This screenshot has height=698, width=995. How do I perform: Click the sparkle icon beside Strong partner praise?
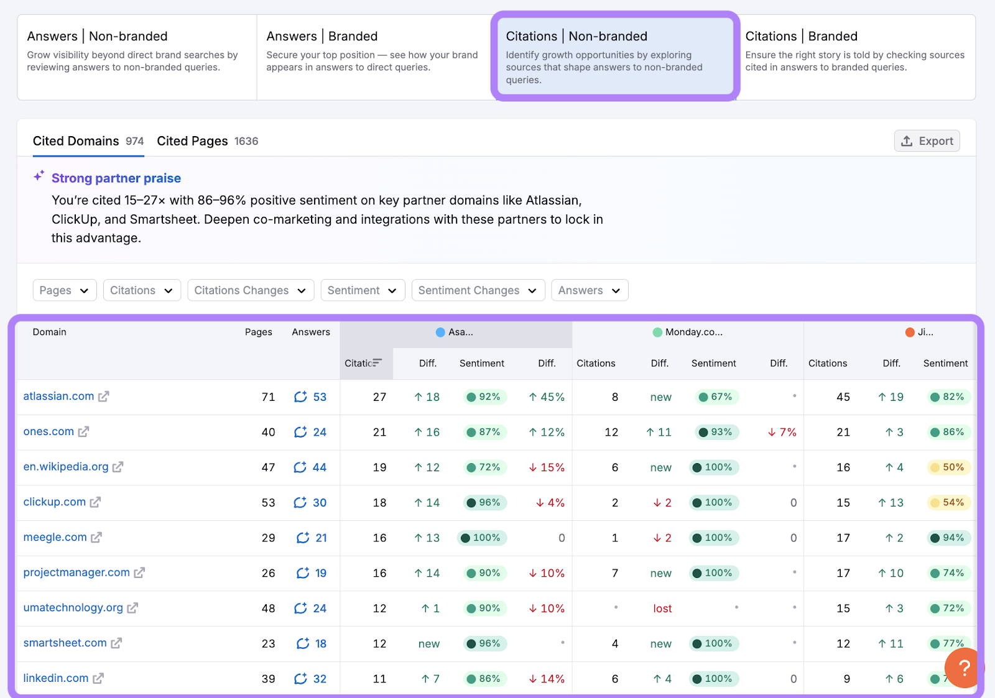[39, 177]
